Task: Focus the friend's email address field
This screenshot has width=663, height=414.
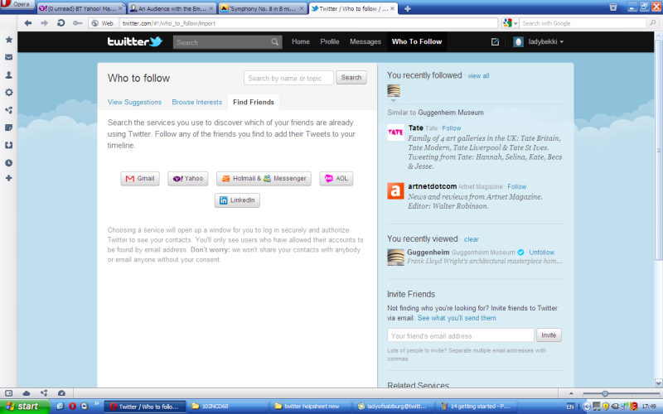Action: point(461,335)
